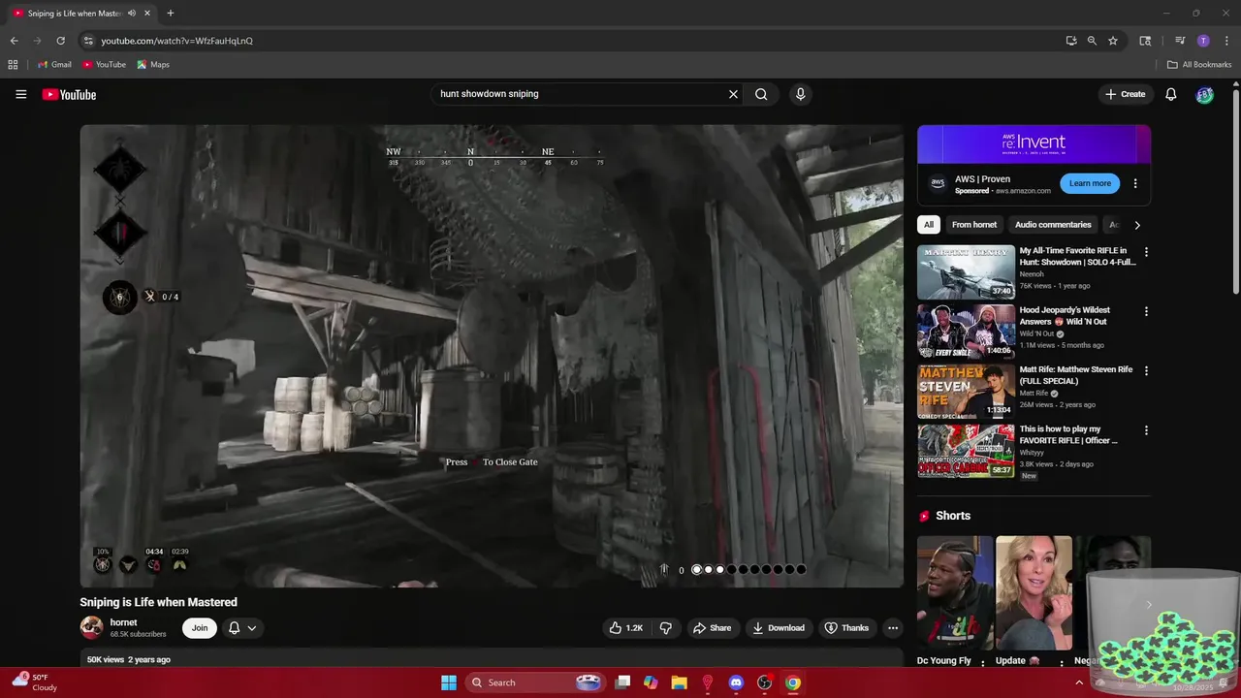
Task: Submit search with the magnifier button
Action: tap(761, 94)
